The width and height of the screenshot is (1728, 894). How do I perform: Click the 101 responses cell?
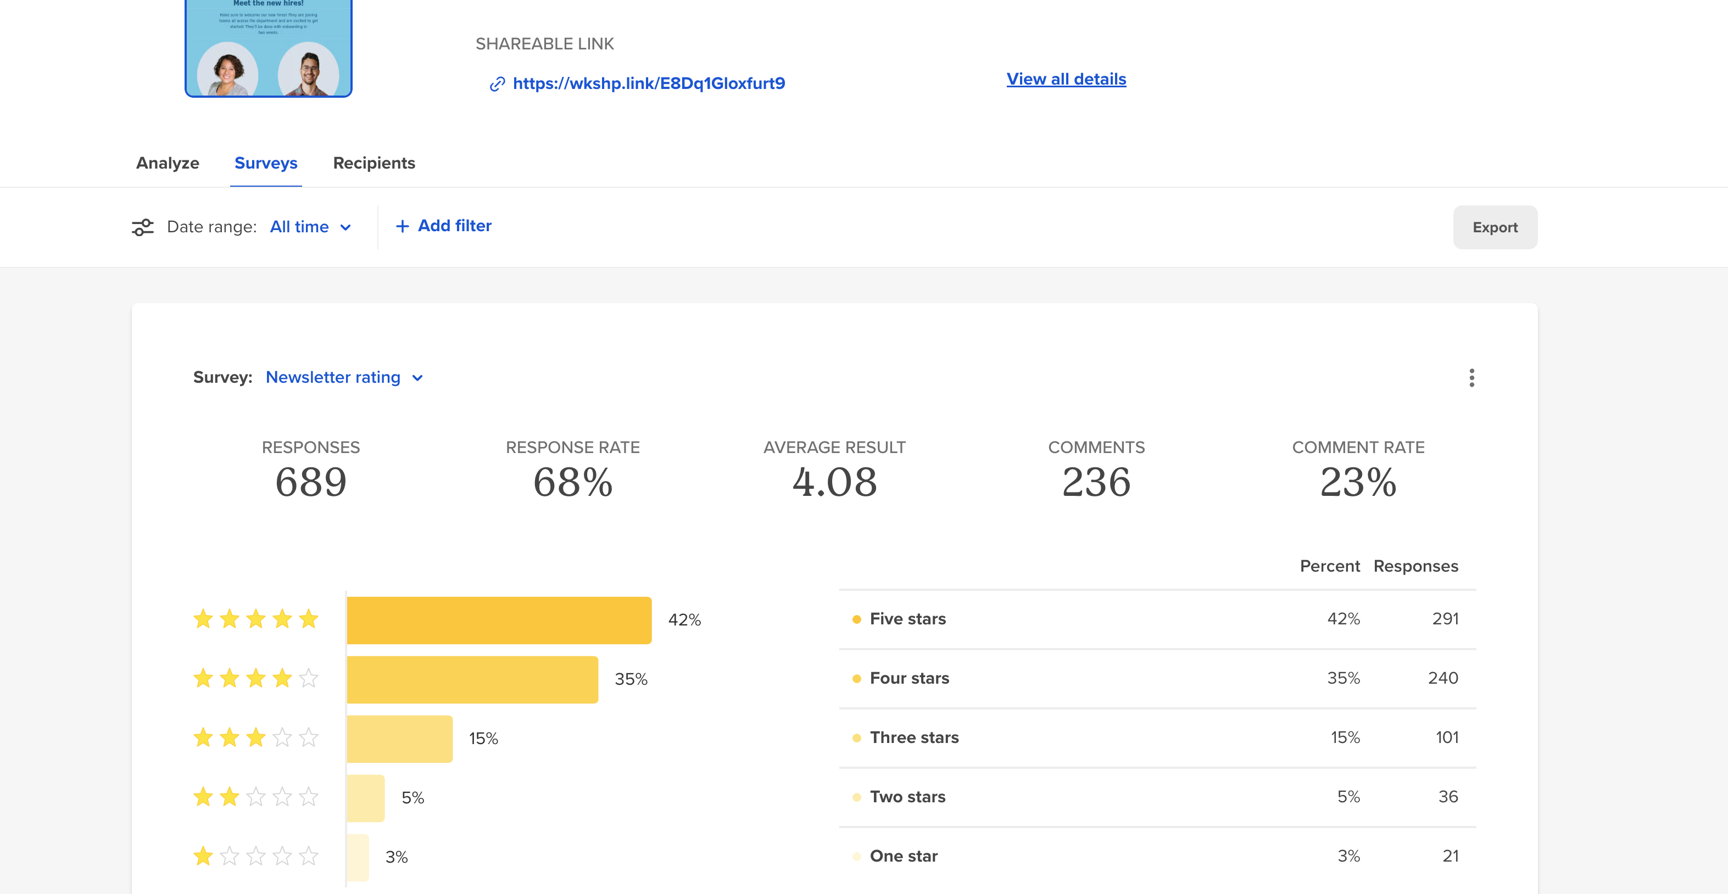coord(1447,737)
